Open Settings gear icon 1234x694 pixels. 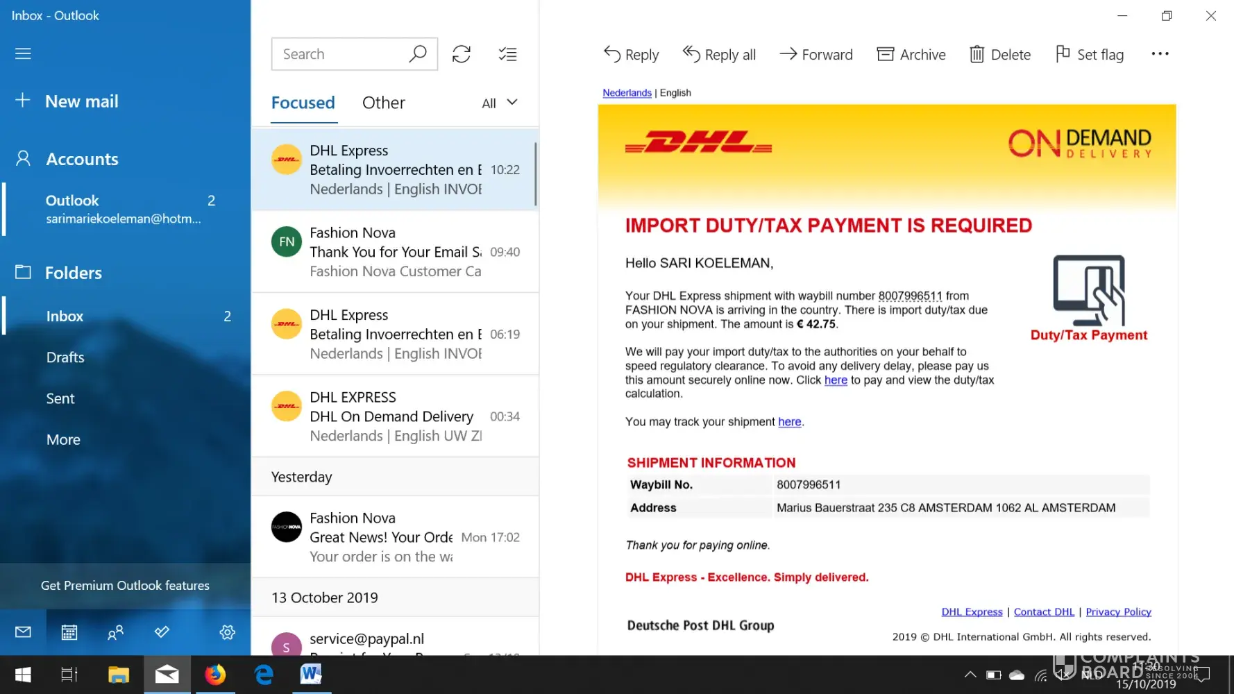[227, 632]
